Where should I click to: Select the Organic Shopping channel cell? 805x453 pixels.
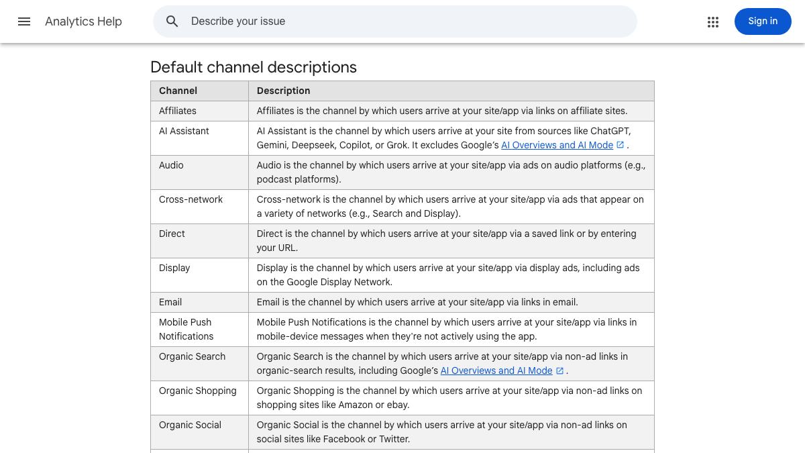200,398
